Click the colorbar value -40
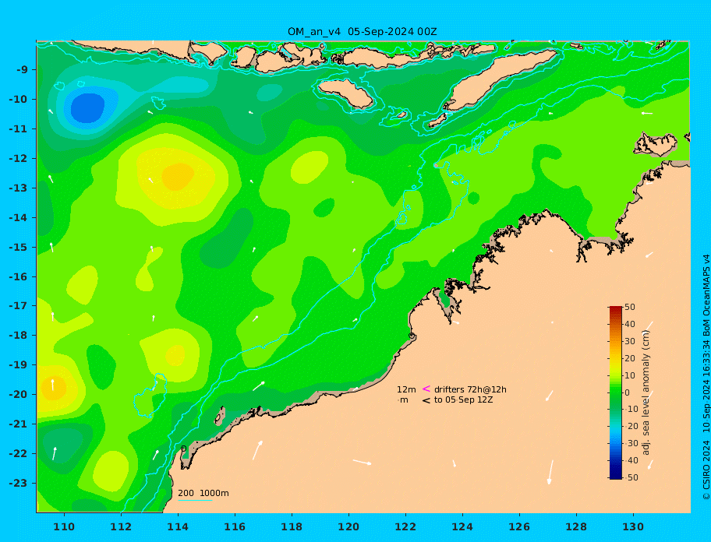This screenshot has width=711, height=542. coord(631,460)
